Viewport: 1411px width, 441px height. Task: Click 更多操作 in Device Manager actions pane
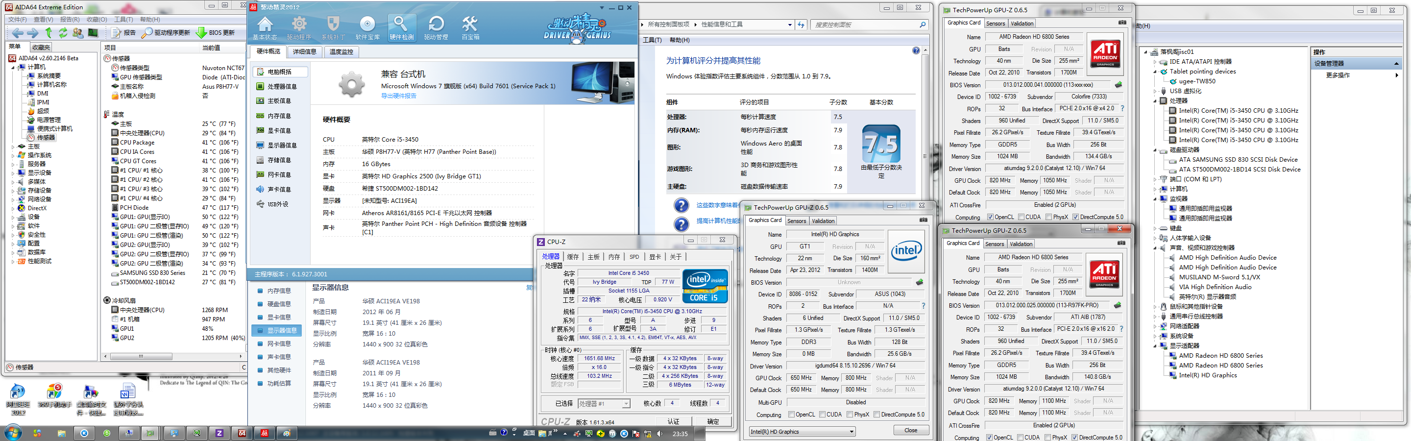point(1337,75)
